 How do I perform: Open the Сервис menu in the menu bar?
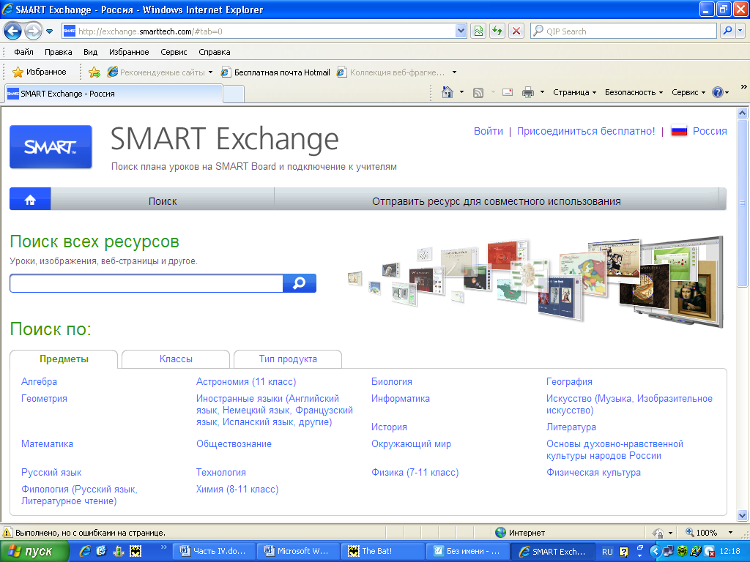[174, 52]
